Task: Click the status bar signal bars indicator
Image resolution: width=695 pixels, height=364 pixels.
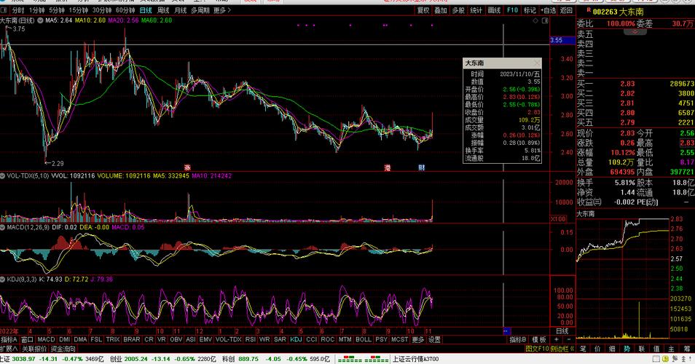Action: [x=362, y=359]
